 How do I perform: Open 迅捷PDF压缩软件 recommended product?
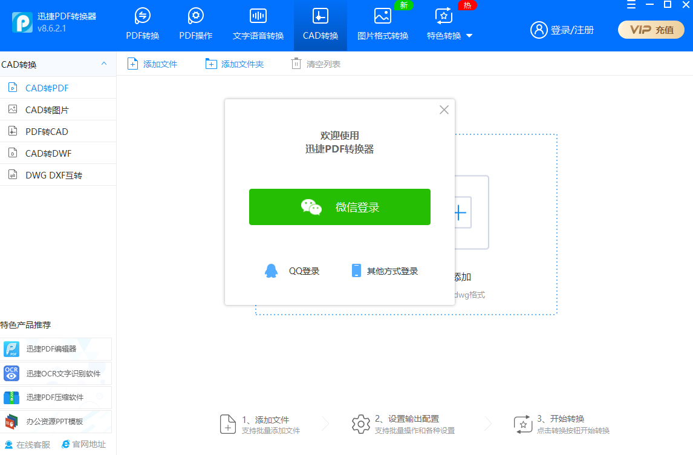[56, 397]
